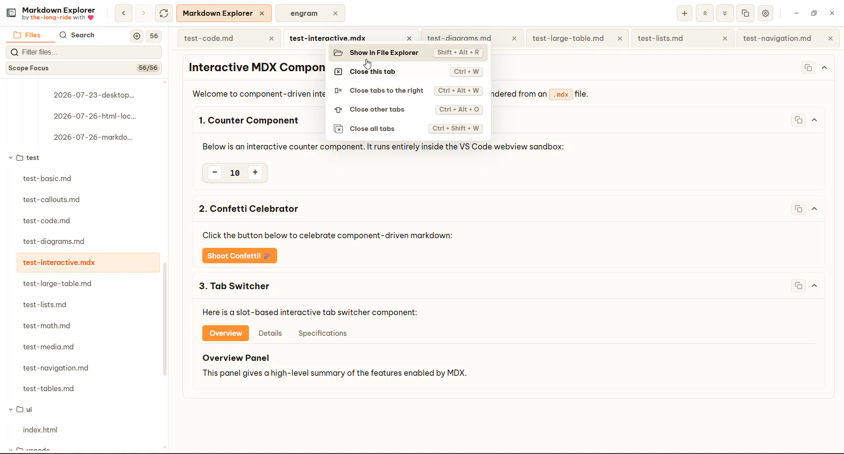The height and width of the screenshot is (454, 844).
Task: Close the Markdown Explorer workspace tab
Action: tap(262, 13)
